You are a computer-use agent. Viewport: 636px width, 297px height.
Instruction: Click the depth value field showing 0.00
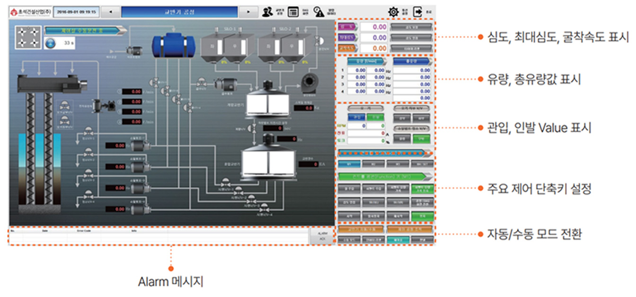(374, 27)
